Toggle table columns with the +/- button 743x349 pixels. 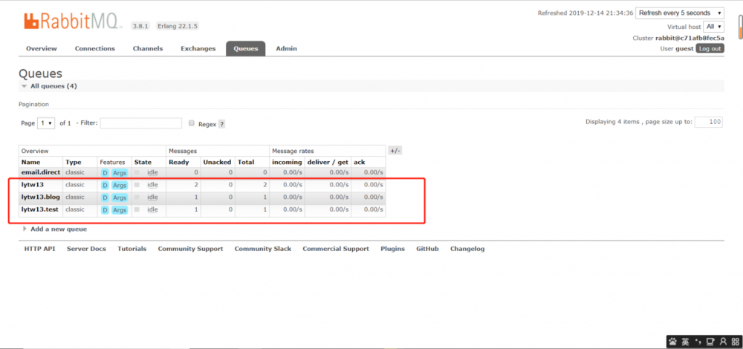395,151
